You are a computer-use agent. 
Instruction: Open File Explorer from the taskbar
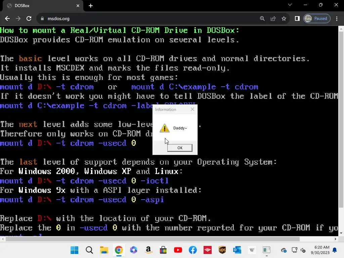tap(104, 250)
